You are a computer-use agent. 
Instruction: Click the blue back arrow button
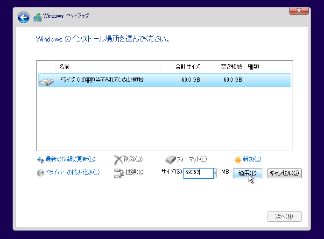pyautogui.click(x=23, y=17)
